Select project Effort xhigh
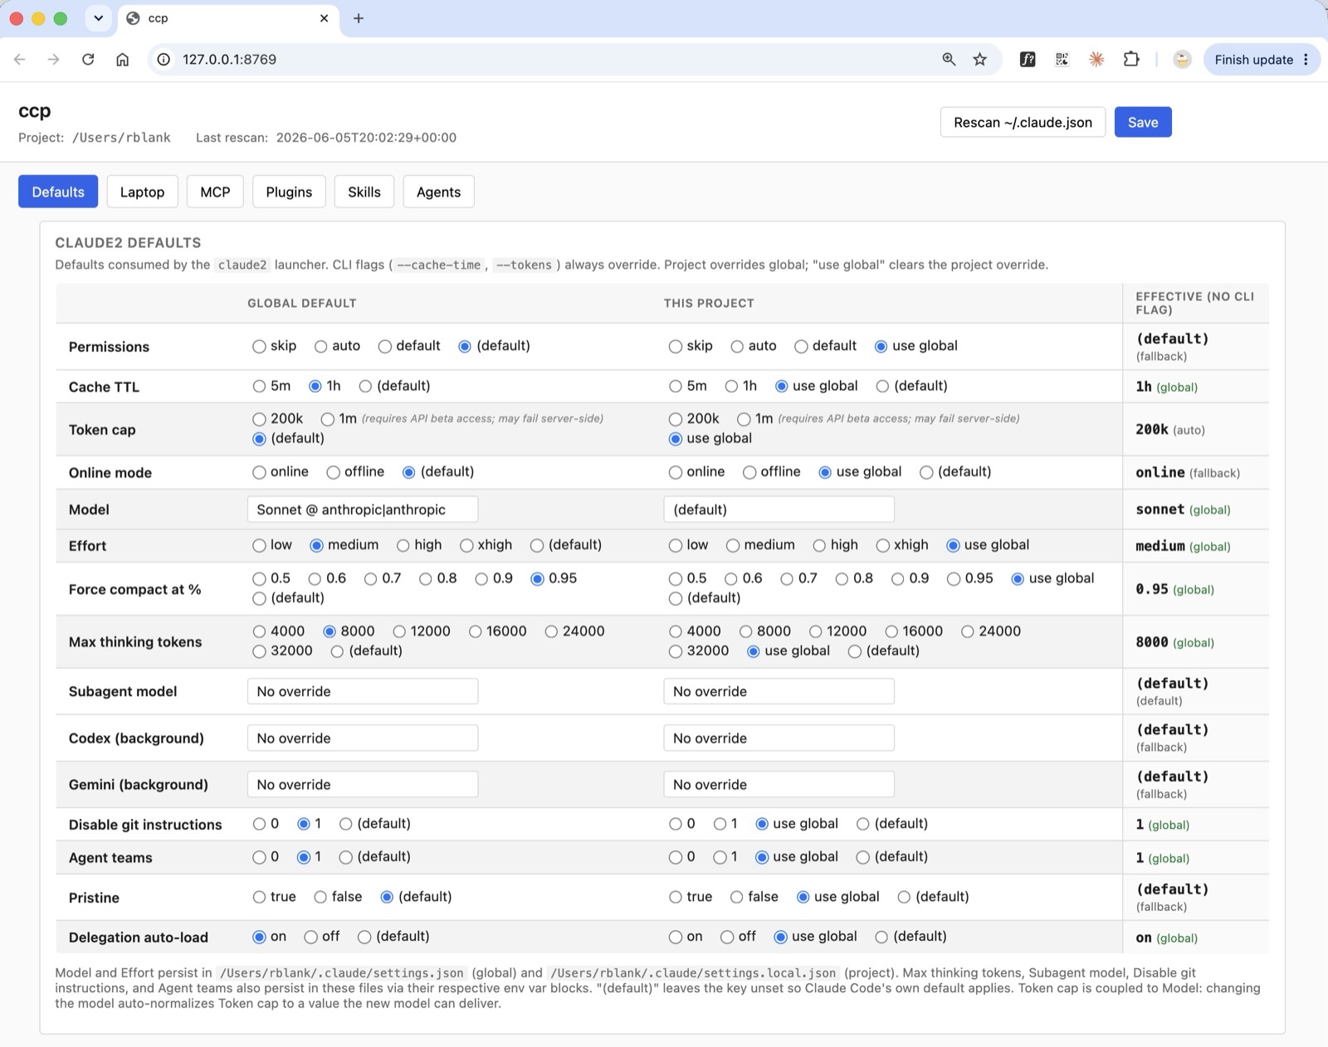The width and height of the screenshot is (1328, 1047). 882,546
